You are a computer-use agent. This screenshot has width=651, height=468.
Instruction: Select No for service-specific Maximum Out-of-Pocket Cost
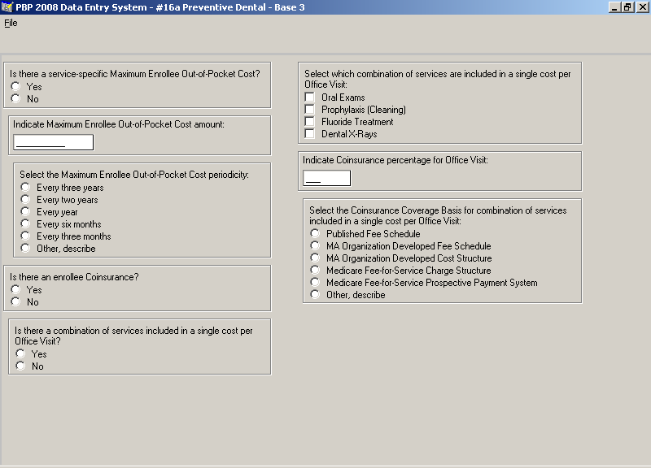click(15, 98)
